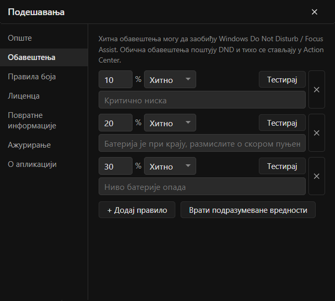The width and height of the screenshot is (335, 301).
Task: Open Повратне информације section
Action: pos(44,121)
